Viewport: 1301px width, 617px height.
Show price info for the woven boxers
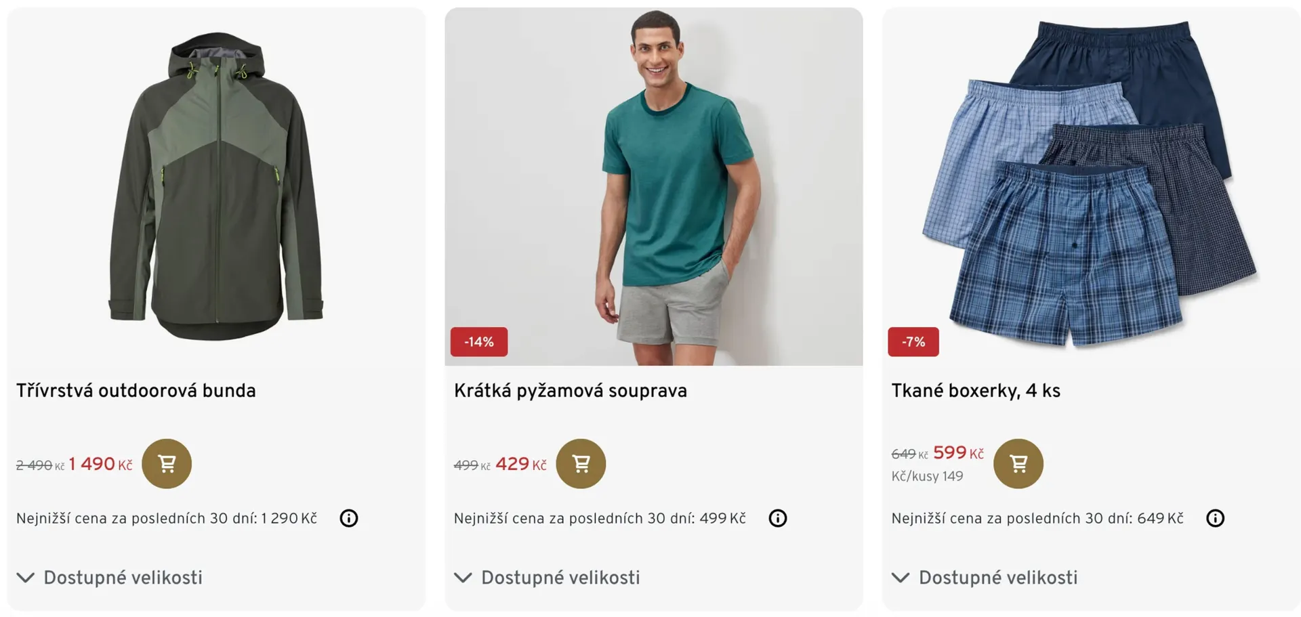[x=1215, y=518]
